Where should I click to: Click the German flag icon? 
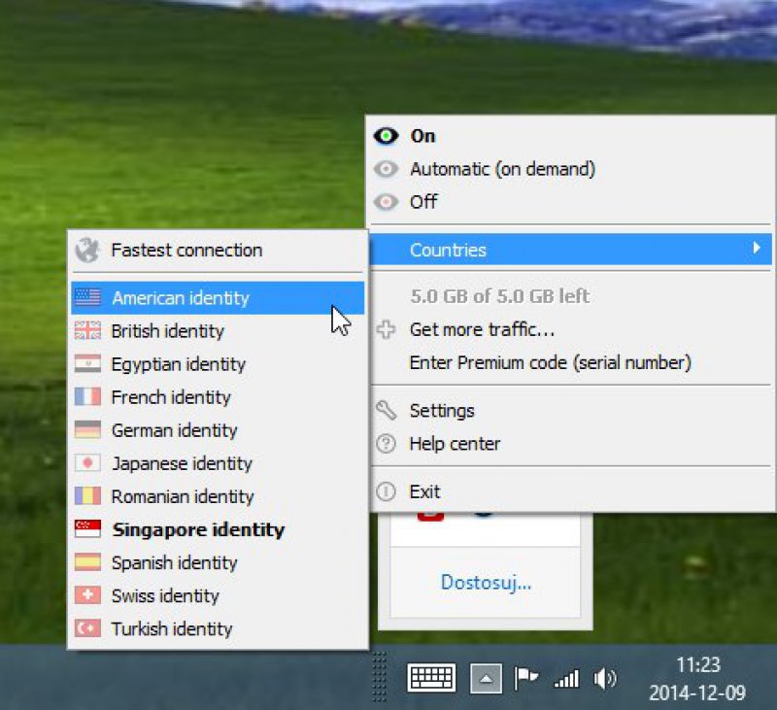point(87,429)
